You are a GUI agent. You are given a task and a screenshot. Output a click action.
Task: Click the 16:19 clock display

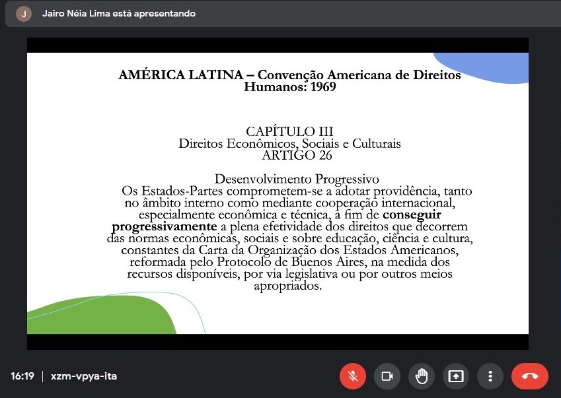[x=22, y=376]
